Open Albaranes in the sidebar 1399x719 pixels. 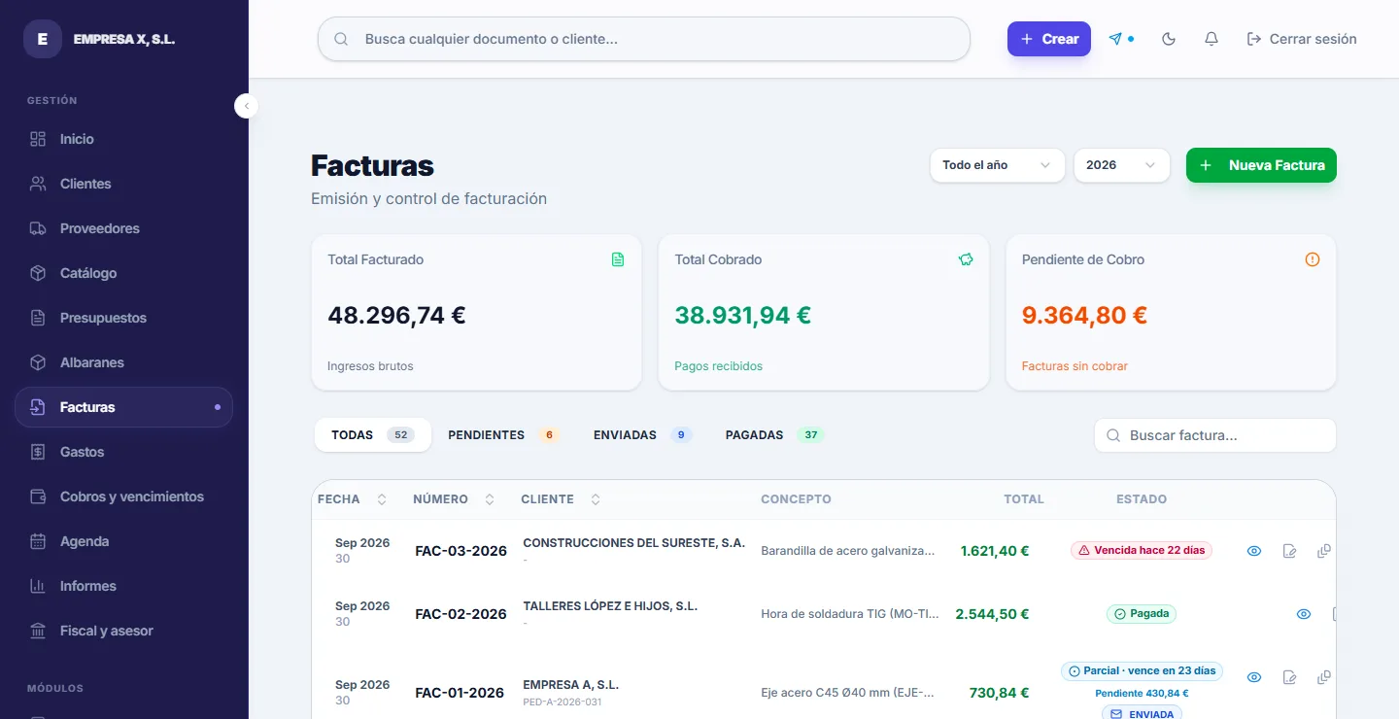123,362
